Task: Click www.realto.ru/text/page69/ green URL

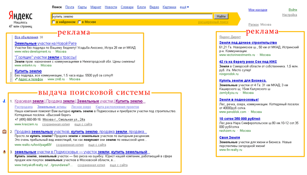Action: pyautogui.click(x=33, y=145)
